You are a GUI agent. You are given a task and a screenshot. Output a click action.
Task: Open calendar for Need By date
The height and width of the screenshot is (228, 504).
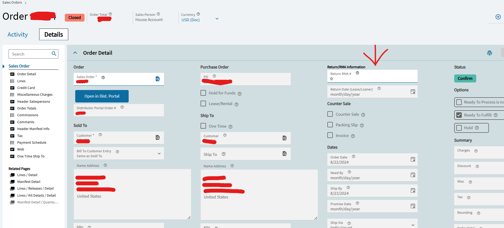pyautogui.click(x=413, y=175)
